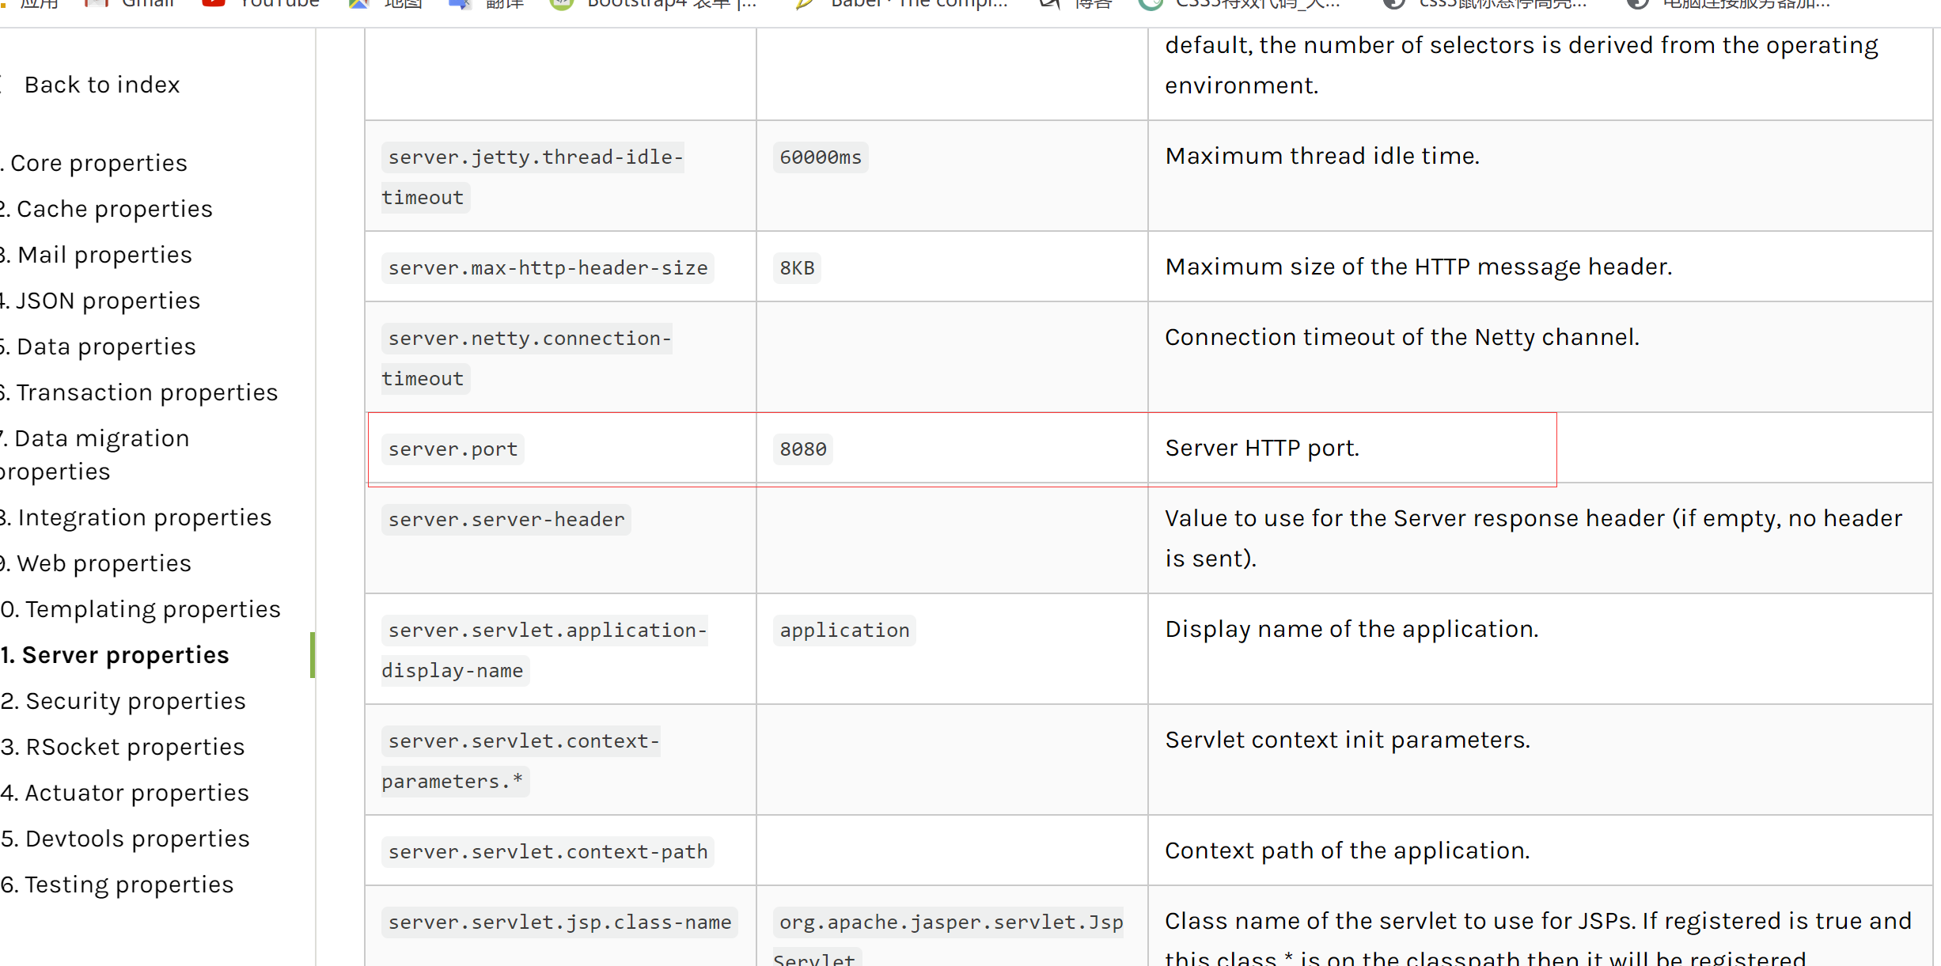1941x966 pixels.
Task: Navigate to Web properties
Action: pyautogui.click(x=104, y=563)
